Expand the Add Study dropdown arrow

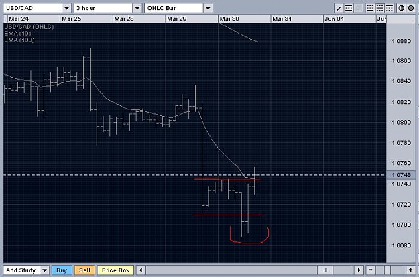(45, 270)
